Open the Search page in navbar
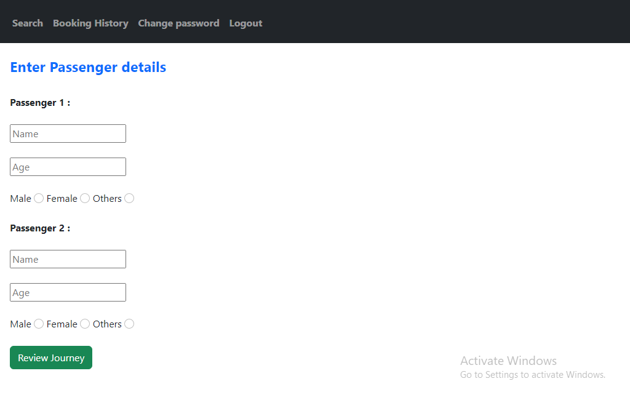The height and width of the screenshot is (400, 630). tap(27, 23)
